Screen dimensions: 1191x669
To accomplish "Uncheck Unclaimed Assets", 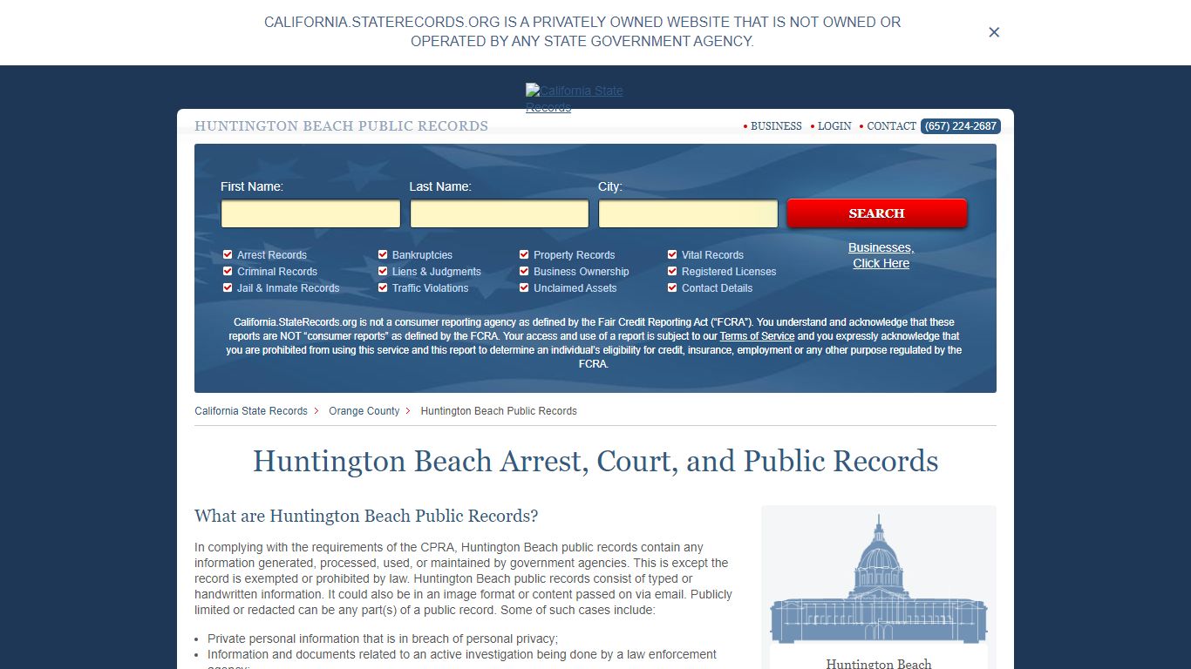I will pos(524,287).
